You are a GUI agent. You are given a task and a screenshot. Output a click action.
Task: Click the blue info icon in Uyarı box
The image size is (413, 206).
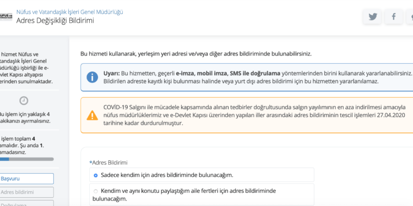tap(92, 77)
